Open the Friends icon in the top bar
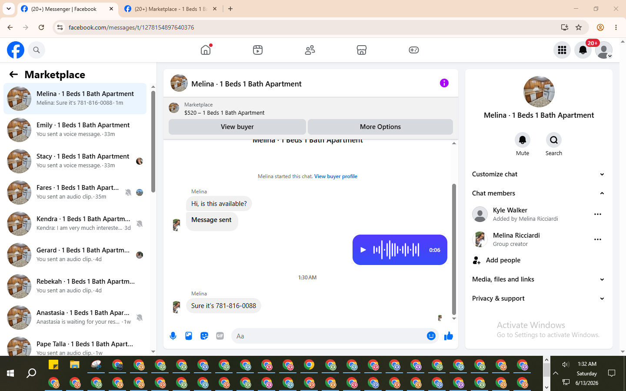Image resolution: width=626 pixels, height=391 pixels. point(310,50)
